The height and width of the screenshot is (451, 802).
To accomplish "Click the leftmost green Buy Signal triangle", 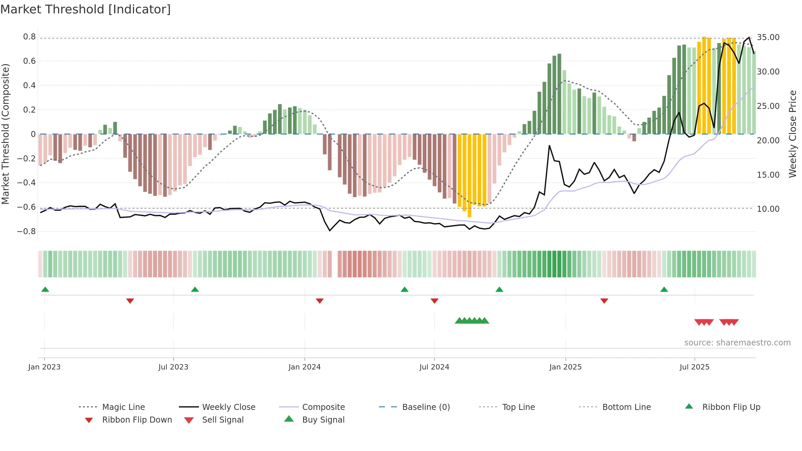I will (459, 320).
